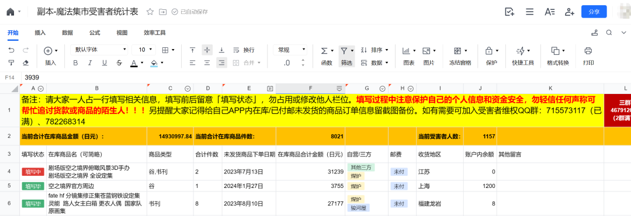Click the 打印 printer icon
The height and width of the screenshot is (216, 631).
[588, 51]
